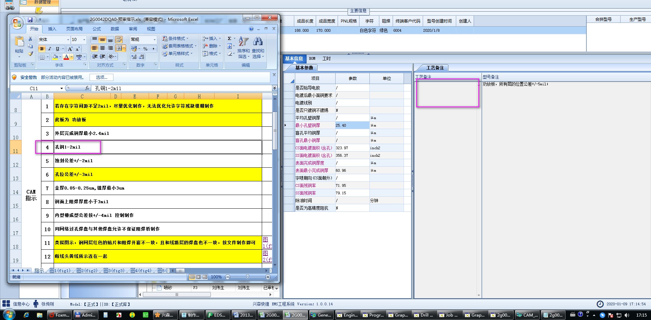The height and width of the screenshot is (320, 651).
Task: Click the insert function fx icon
Action: [x=87, y=88]
